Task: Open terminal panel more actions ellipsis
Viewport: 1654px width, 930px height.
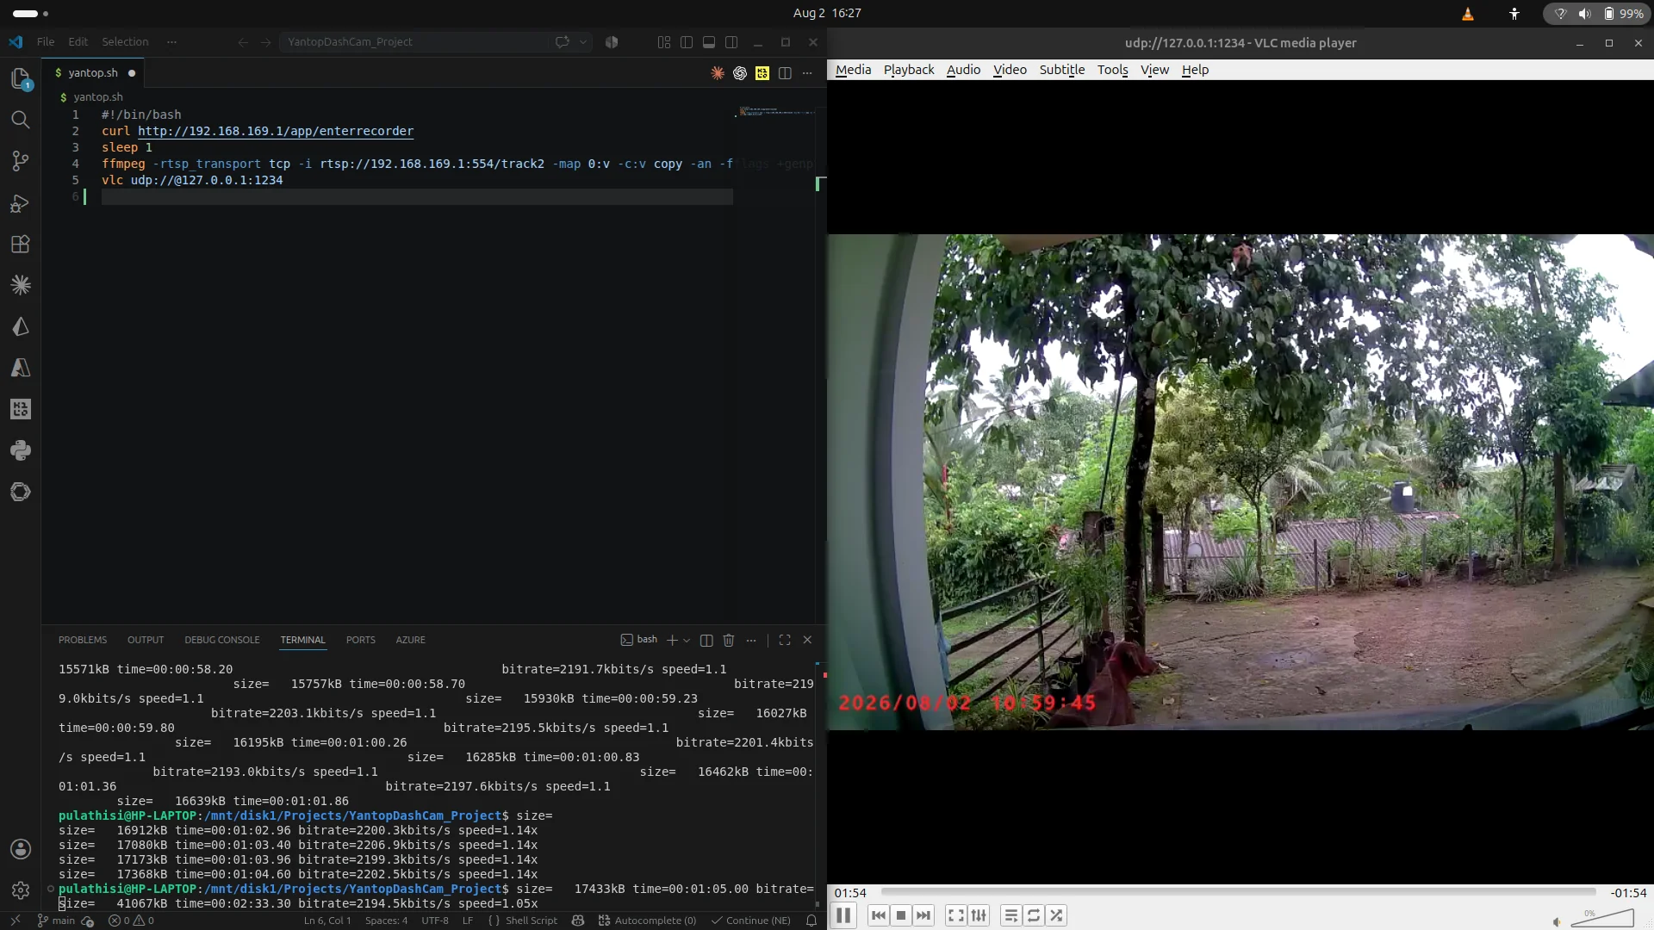Action: pos(751,640)
